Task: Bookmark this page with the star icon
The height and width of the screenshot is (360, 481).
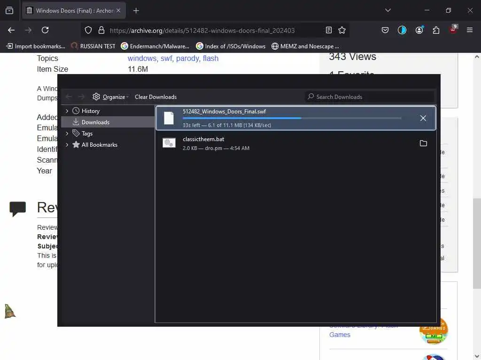Action: (342, 30)
